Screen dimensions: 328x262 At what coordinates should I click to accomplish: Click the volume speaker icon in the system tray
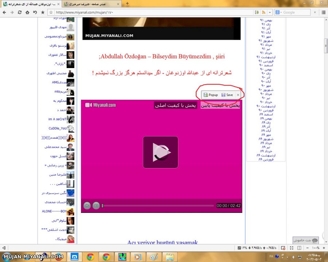(294, 257)
